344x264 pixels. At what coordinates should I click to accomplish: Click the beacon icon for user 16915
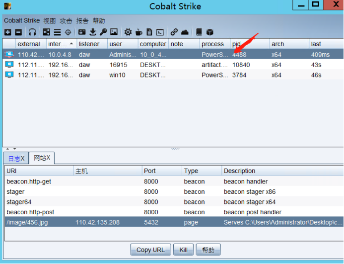coord(9,65)
